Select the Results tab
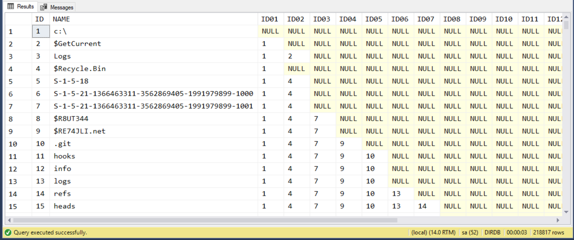This screenshot has height=240, width=574. pyautogui.click(x=21, y=7)
